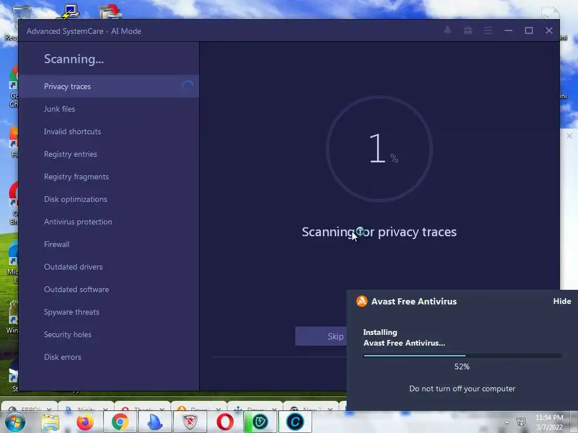
Task: Click the Avast installation progress bar
Action: 462,356
